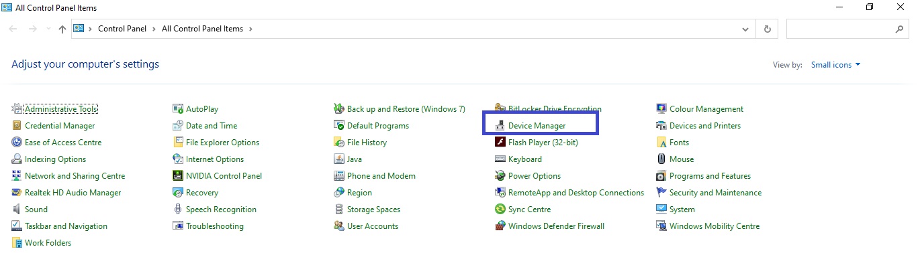Click the Power Options icon
920x253 pixels.
[500, 176]
